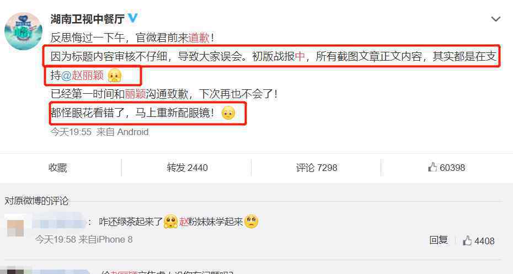Click the emoji after @赵丽颖
The width and height of the screenshot is (513, 274).
pyautogui.click(x=115, y=76)
